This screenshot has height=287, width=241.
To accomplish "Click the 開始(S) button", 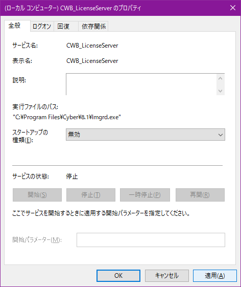I will point(37,195).
